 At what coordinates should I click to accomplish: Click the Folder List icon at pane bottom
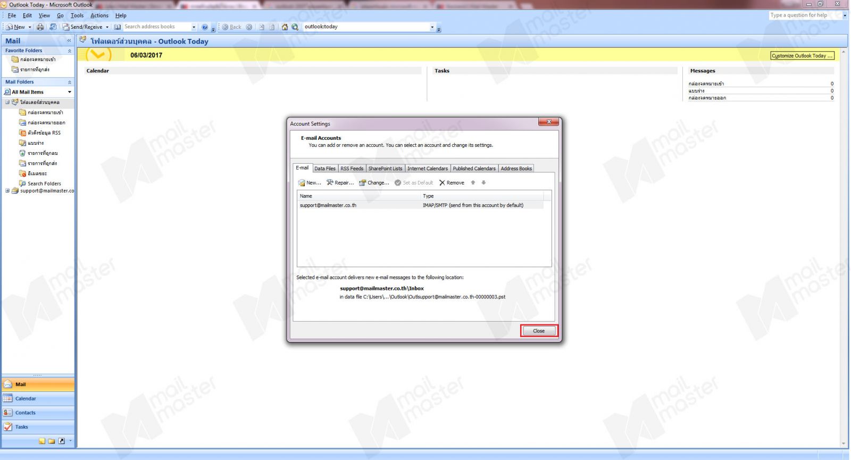(52, 441)
